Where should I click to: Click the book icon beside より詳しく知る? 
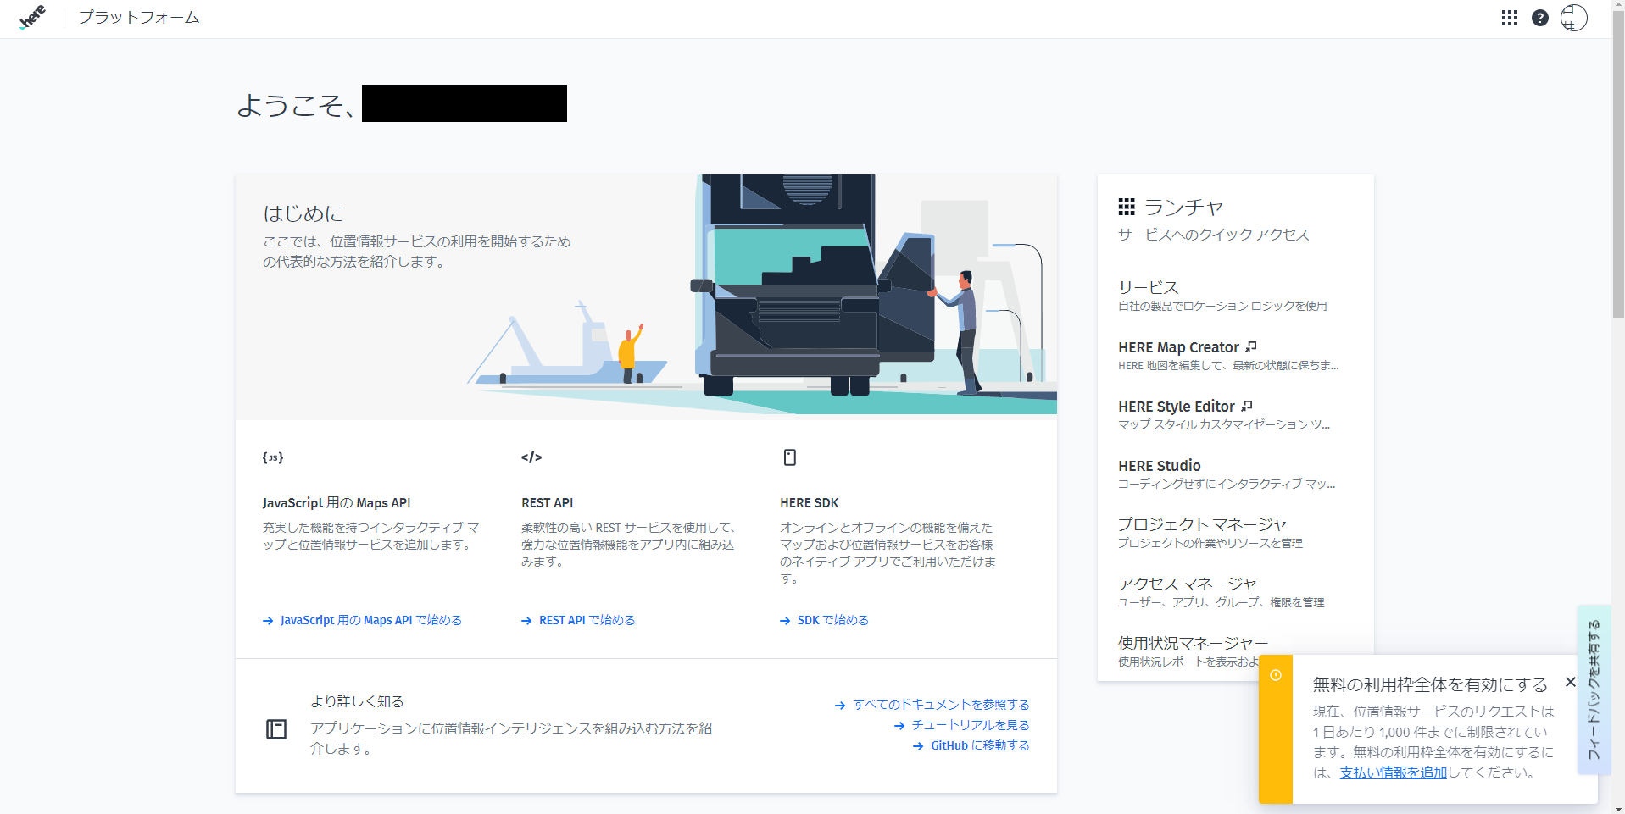276,729
